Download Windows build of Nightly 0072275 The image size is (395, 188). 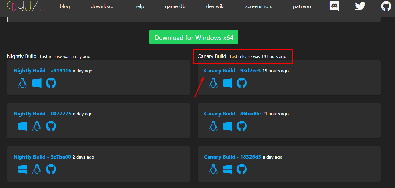(22, 126)
